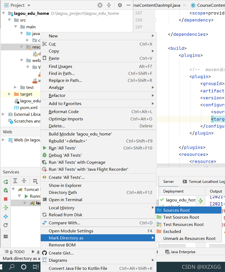This screenshot has height=272, width=225.
Task: Close rseContentDaoImpl.java tab
Action: [x=184, y=5]
